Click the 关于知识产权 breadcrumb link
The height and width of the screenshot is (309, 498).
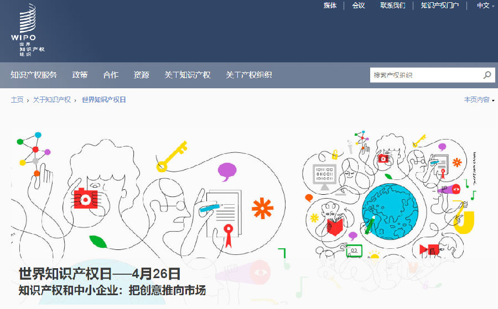click(x=52, y=100)
